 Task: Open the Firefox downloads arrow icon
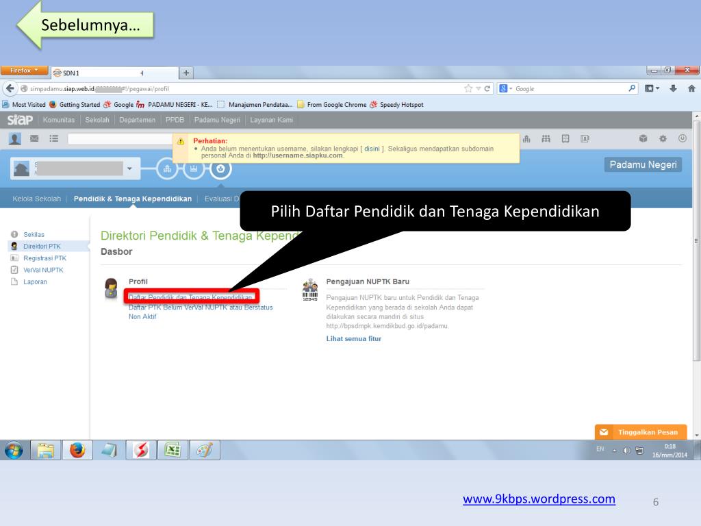[x=673, y=88]
